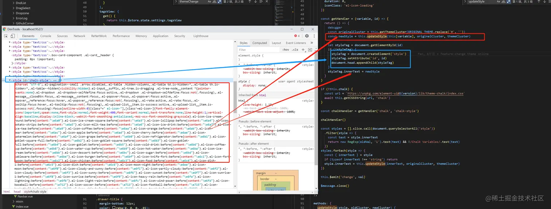The width and height of the screenshot is (551, 209).
Task: Open the Memory tab
Action: tap(141, 36)
